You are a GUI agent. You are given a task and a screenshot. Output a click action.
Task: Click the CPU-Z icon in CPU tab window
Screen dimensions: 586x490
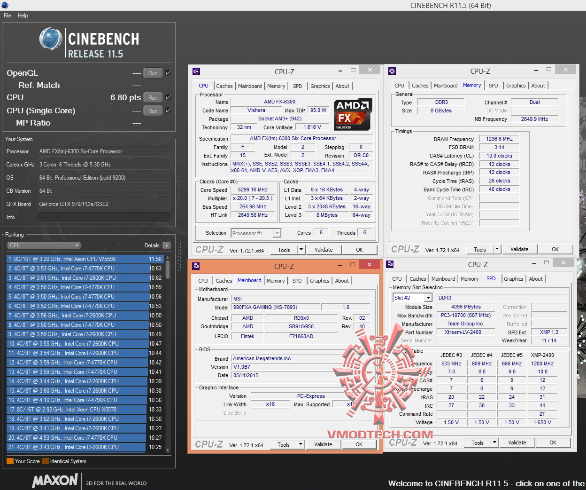pyautogui.click(x=196, y=71)
